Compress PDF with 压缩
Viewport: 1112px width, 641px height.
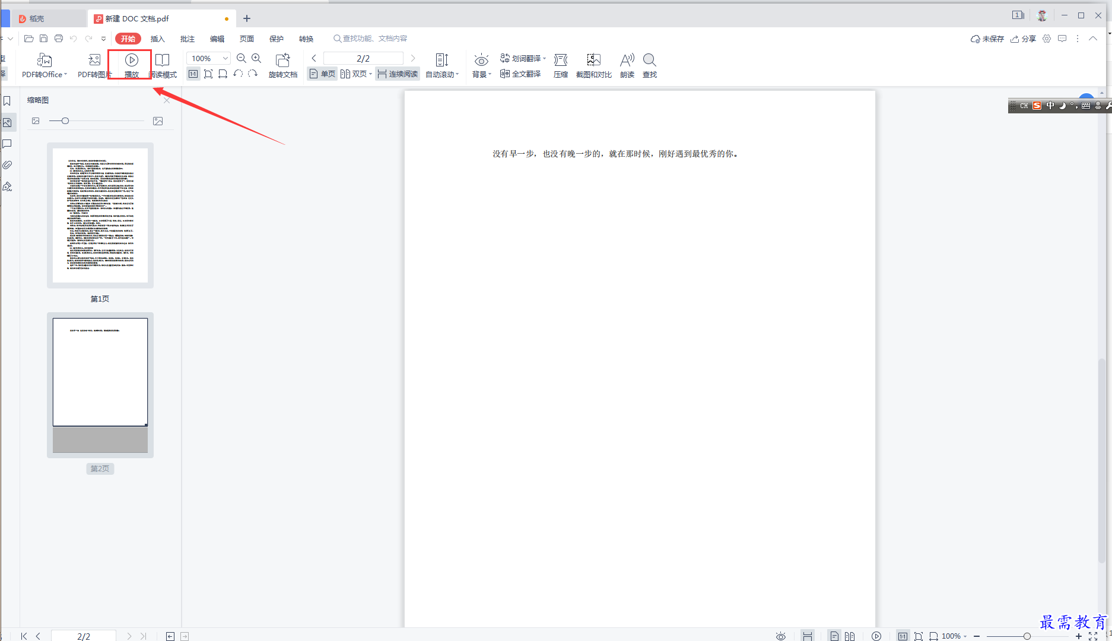(x=561, y=65)
